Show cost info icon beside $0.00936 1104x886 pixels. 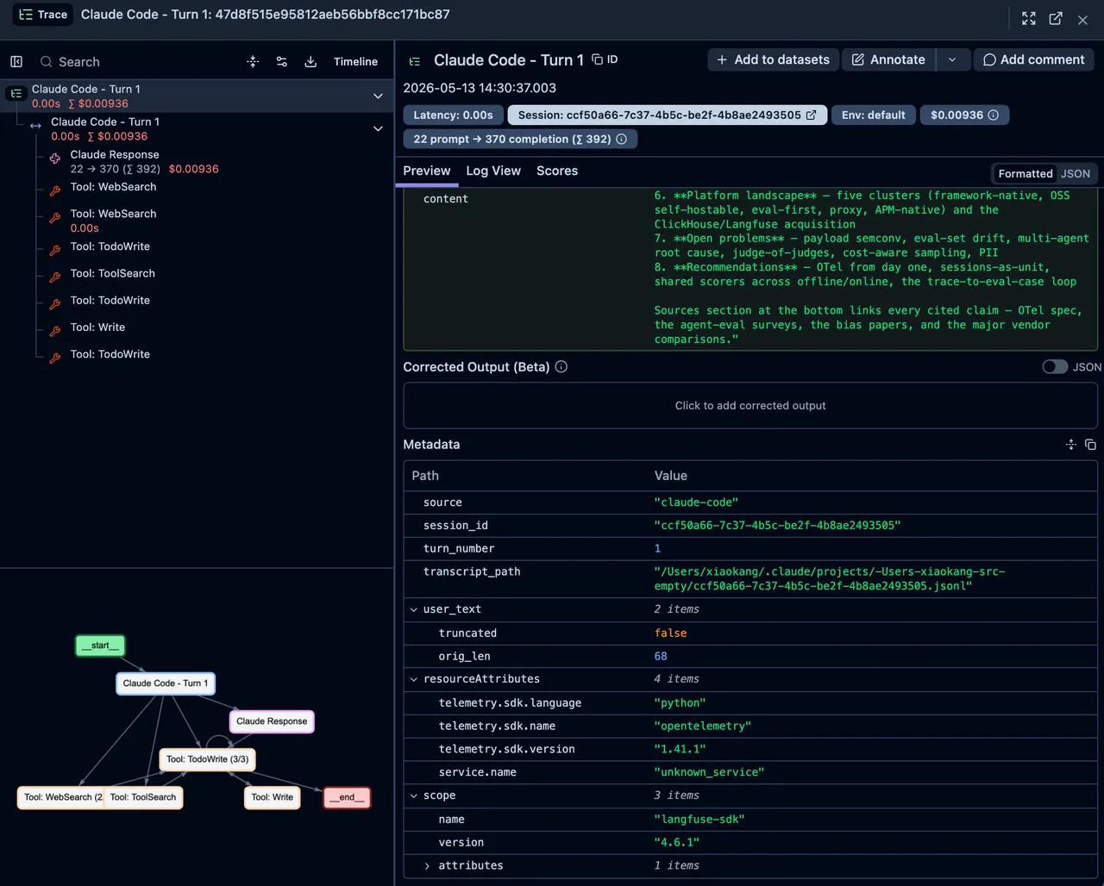pos(994,115)
